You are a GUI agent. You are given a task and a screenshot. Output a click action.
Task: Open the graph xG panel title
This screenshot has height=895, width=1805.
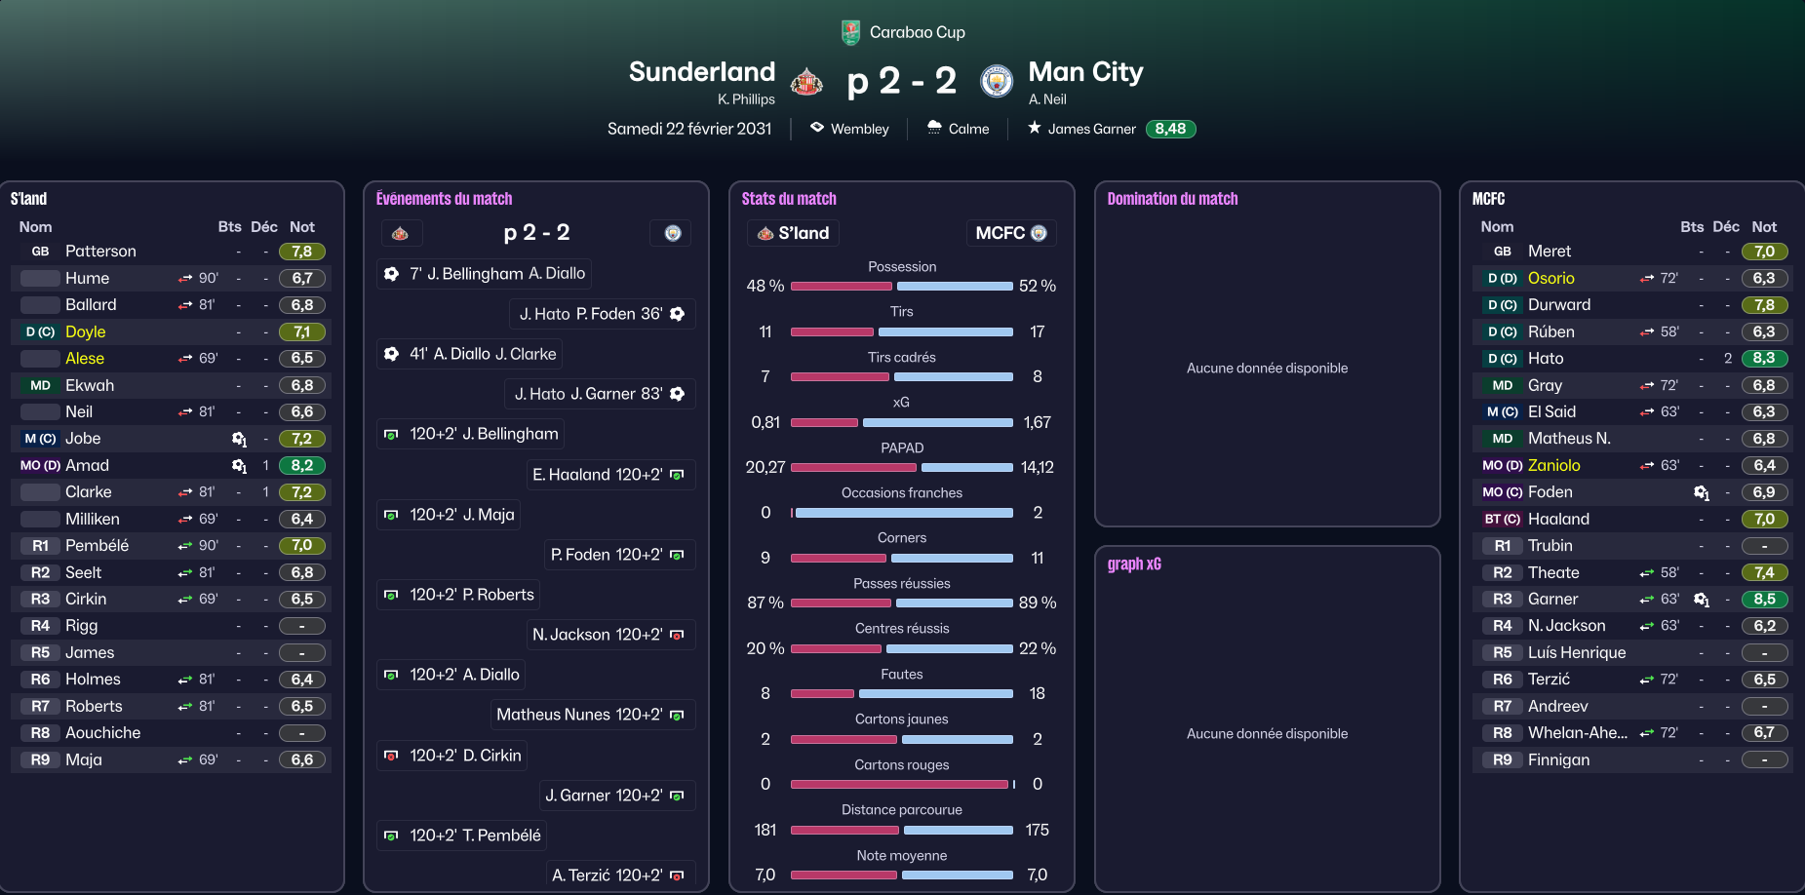(x=1134, y=564)
